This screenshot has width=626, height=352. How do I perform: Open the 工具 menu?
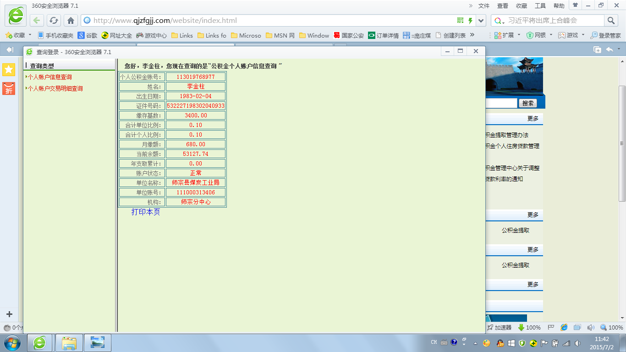(540, 6)
